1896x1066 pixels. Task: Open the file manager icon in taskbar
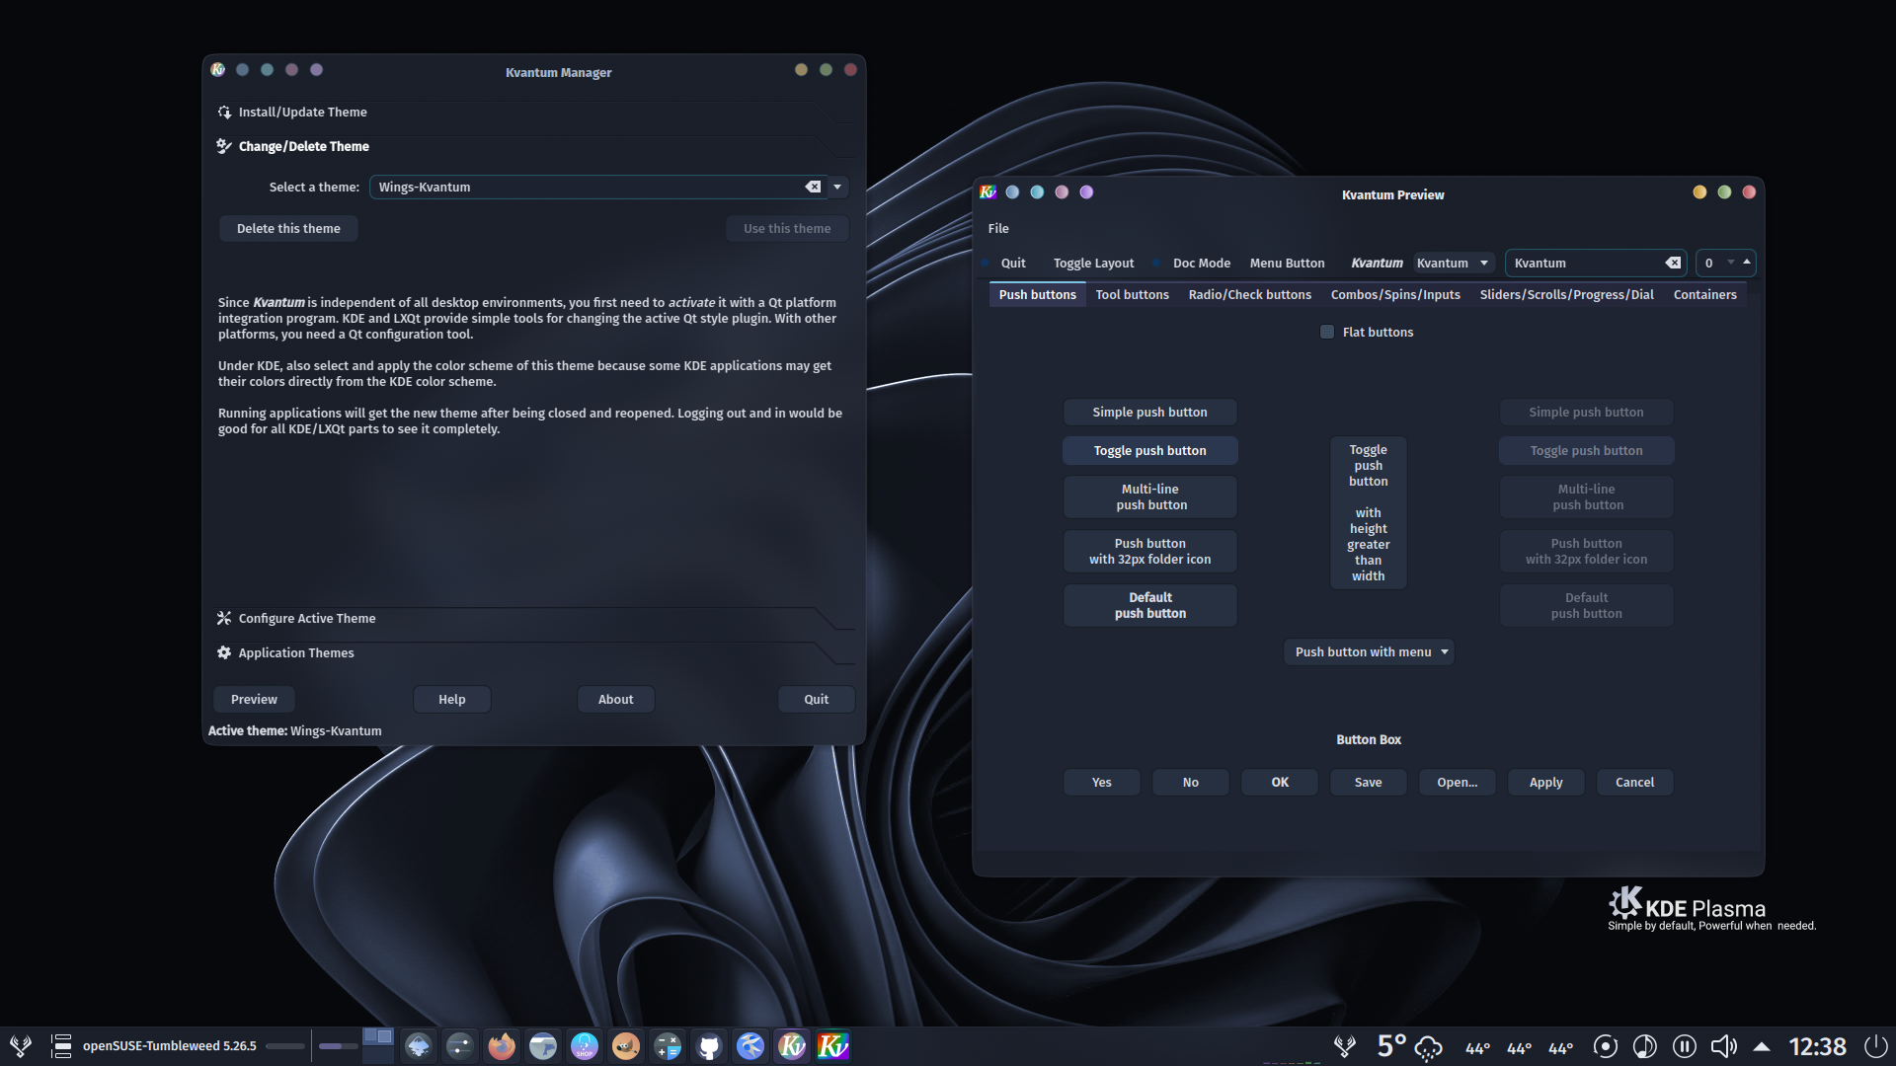click(543, 1045)
